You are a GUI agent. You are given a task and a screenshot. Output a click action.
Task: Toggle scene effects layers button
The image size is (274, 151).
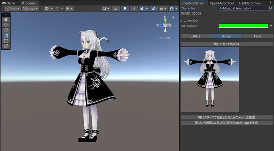click(142, 8)
